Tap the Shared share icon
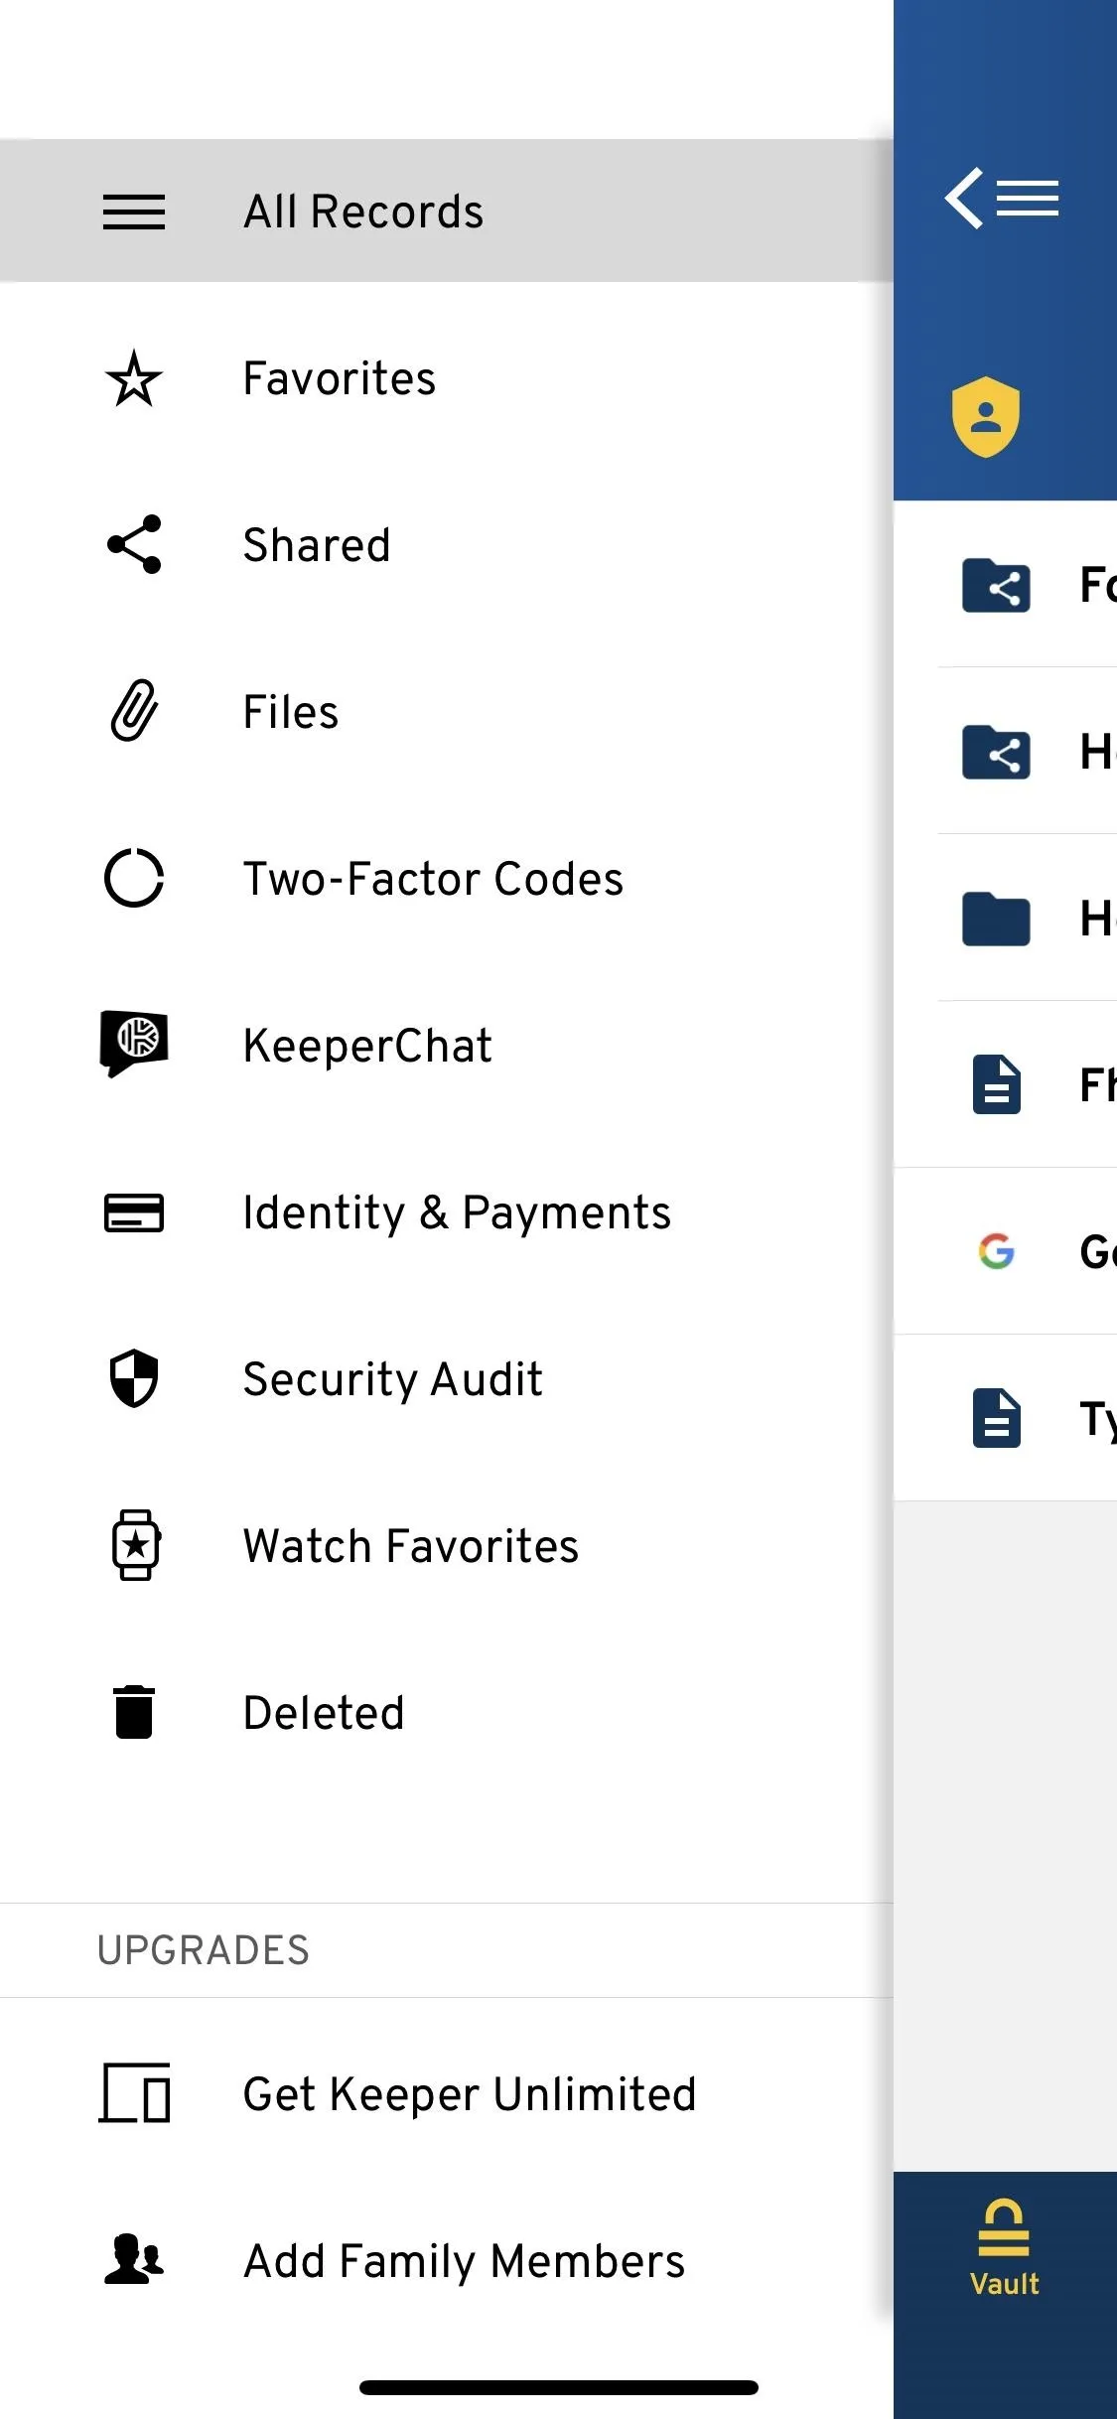The width and height of the screenshot is (1117, 2419). pyautogui.click(x=134, y=544)
